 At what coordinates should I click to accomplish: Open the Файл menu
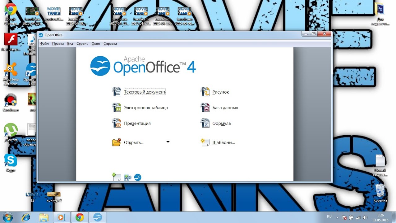click(44, 44)
